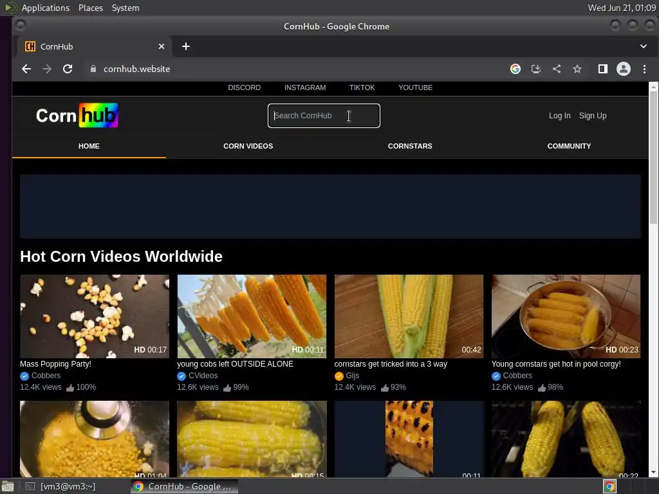Viewport: 659px width, 494px height.
Task: Open the grilled corn 00:11 thumbnail
Action: (x=409, y=439)
